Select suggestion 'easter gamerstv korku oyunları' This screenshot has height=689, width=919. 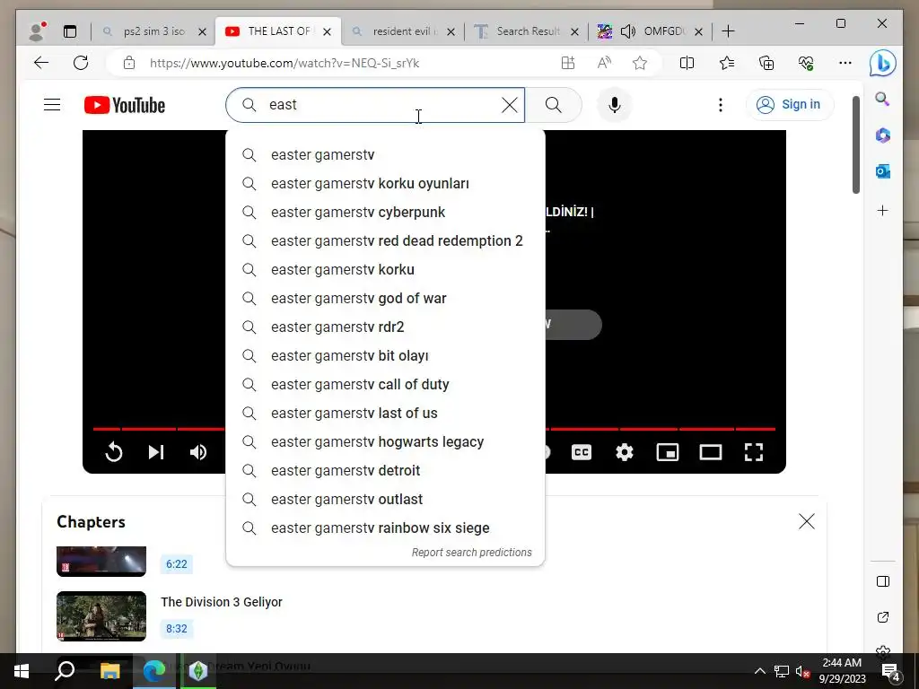(x=385, y=183)
